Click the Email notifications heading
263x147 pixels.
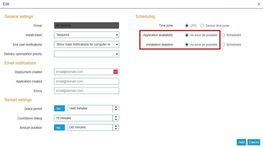click(20, 63)
